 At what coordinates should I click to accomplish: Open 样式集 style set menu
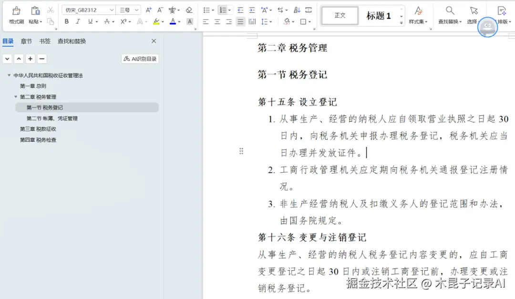click(418, 15)
